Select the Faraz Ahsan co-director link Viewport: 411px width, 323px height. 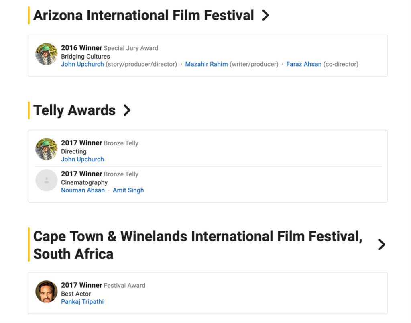coord(303,64)
